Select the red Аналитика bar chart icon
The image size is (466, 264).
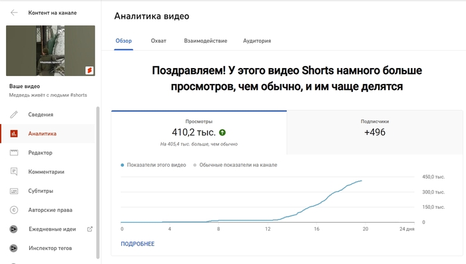pos(14,133)
